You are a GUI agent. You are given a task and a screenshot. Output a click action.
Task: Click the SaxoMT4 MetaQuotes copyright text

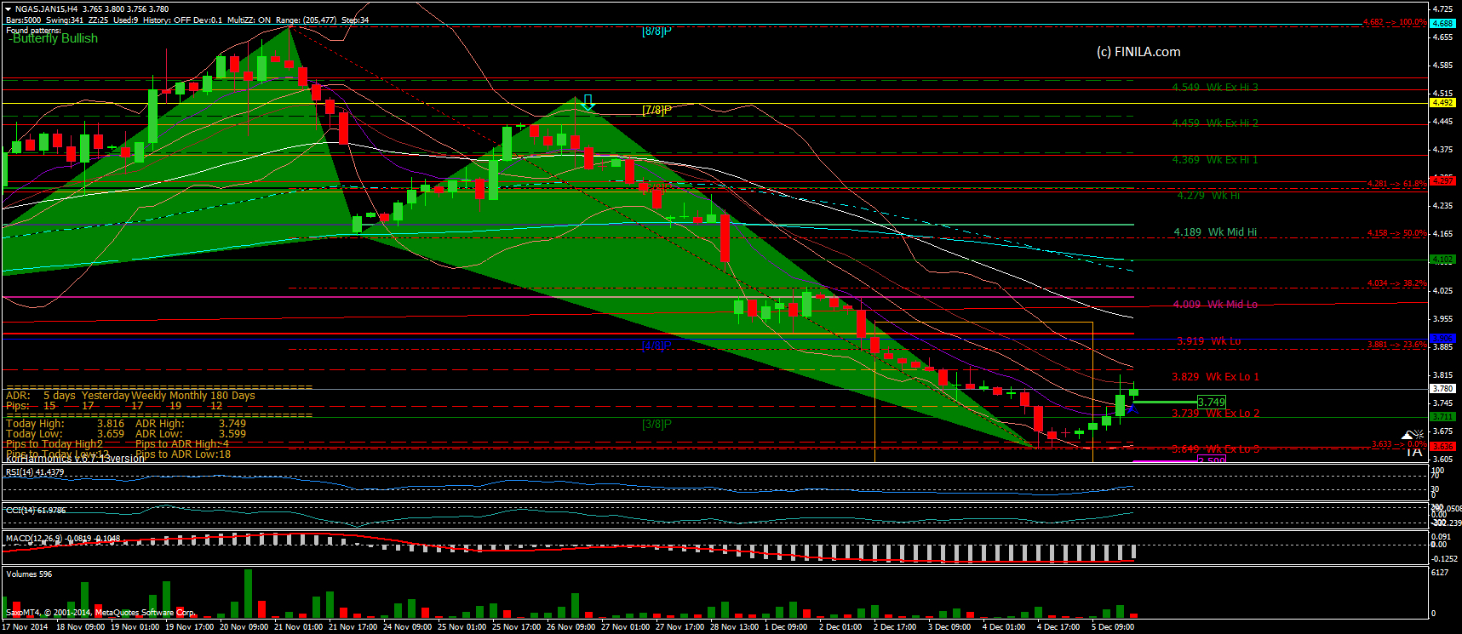100,613
